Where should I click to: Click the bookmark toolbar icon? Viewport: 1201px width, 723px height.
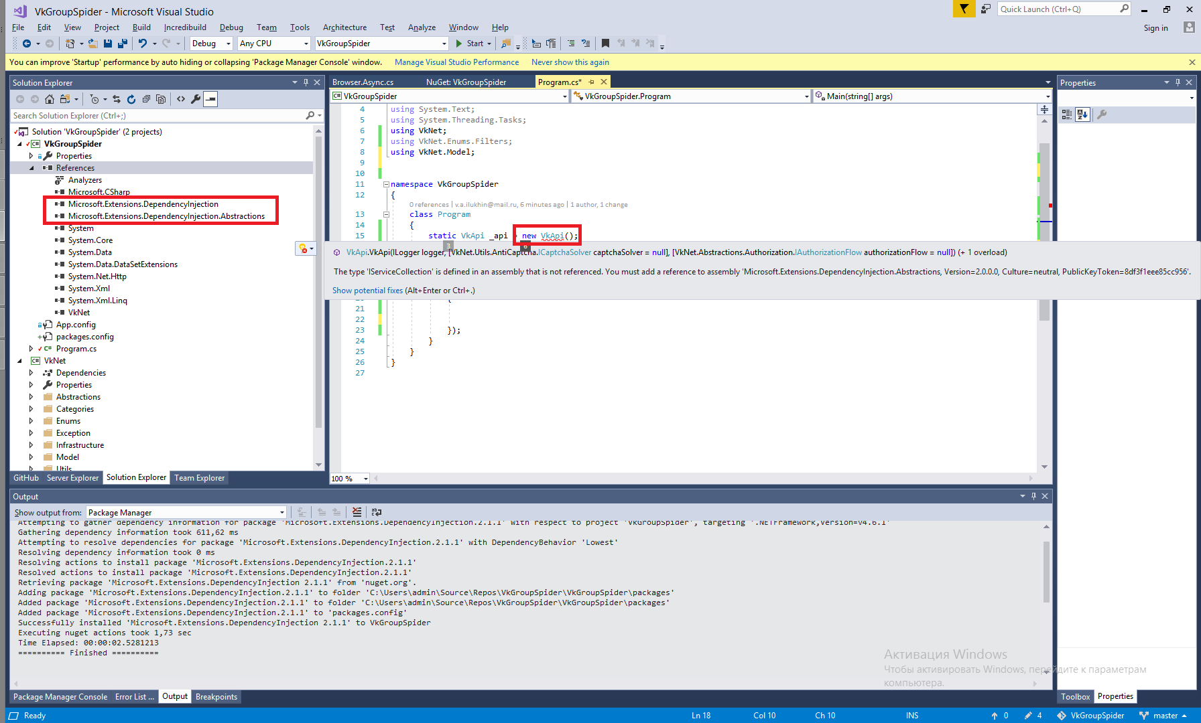click(x=605, y=44)
